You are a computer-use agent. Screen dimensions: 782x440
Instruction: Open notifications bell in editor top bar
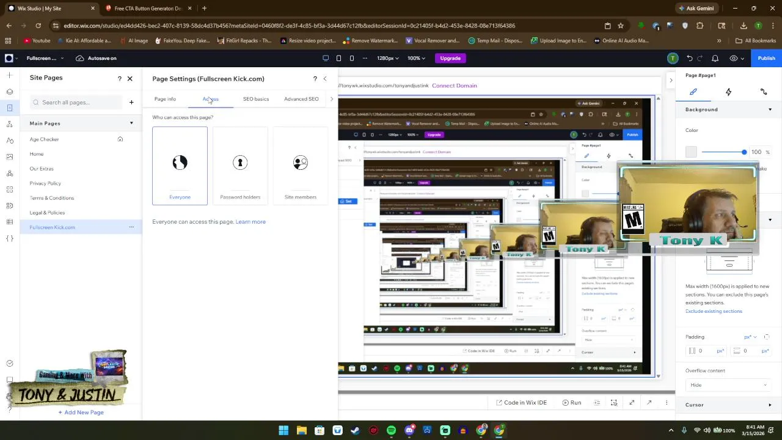click(x=715, y=58)
